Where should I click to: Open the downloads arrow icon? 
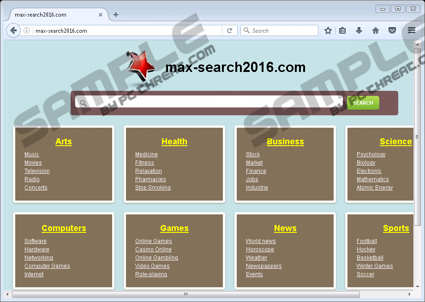pyautogui.click(x=359, y=31)
